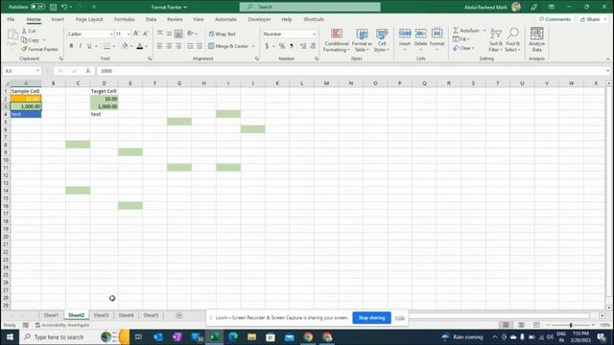Activate the Format Painter tool

pos(40,49)
